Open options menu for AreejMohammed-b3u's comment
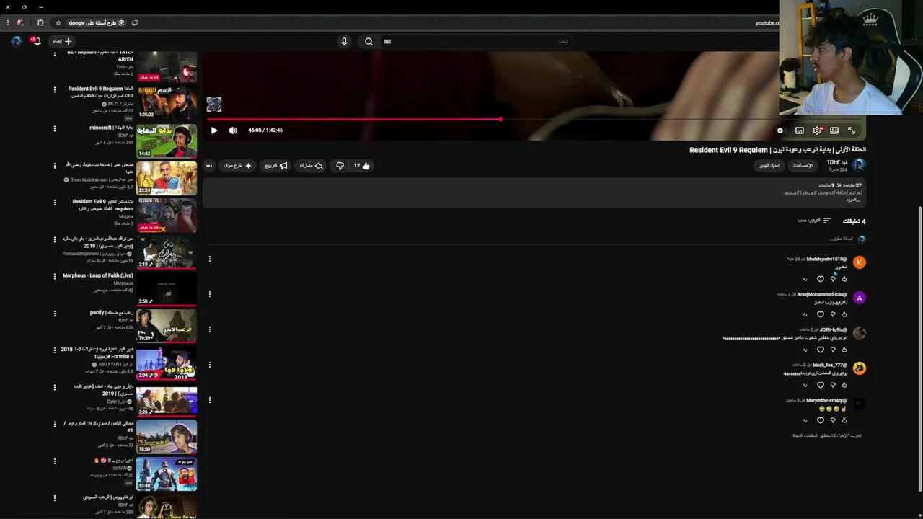The height and width of the screenshot is (519, 923). tap(210, 294)
